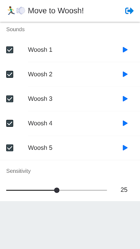Play the Woosh 2 sound preview
Screen dimensions: 140x249
tap(125, 74)
